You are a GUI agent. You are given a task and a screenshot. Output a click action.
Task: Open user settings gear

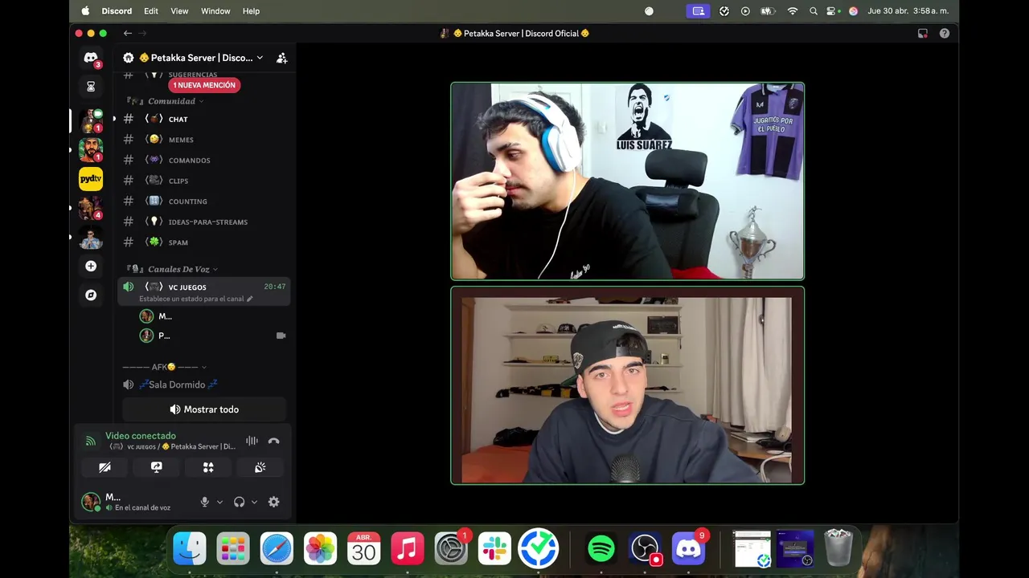273,502
